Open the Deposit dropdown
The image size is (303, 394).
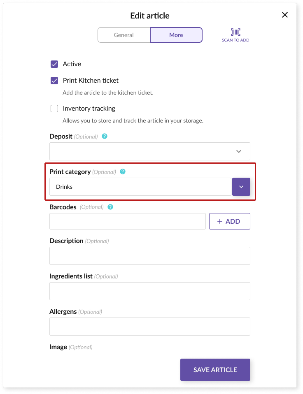point(150,151)
